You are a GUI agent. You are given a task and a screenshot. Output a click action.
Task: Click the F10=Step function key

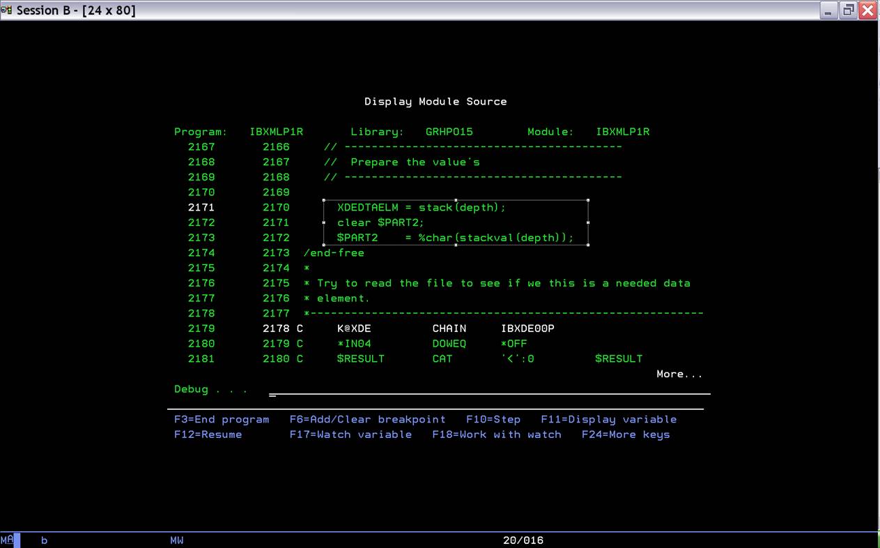(493, 419)
